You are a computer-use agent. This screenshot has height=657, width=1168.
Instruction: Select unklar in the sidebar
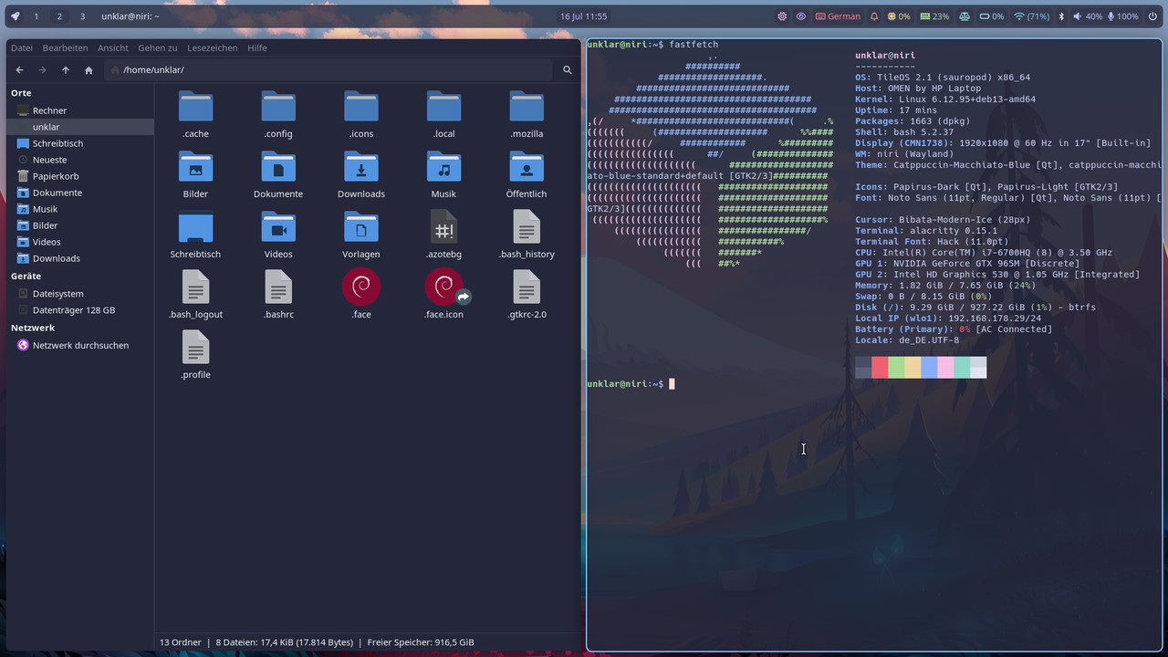pos(80,127)
